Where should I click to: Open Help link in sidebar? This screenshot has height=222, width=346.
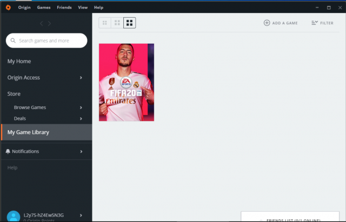point(12,168)
